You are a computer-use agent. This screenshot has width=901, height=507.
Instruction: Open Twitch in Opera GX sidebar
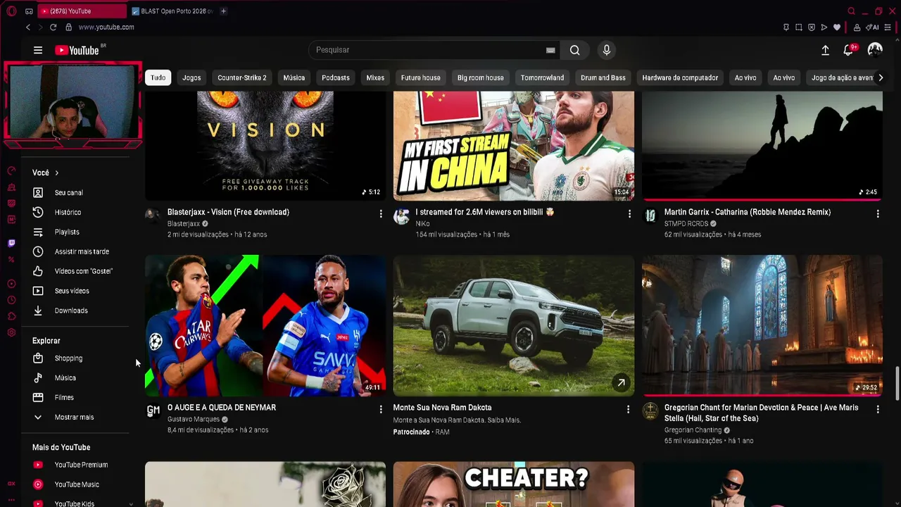tap(11, 243)
